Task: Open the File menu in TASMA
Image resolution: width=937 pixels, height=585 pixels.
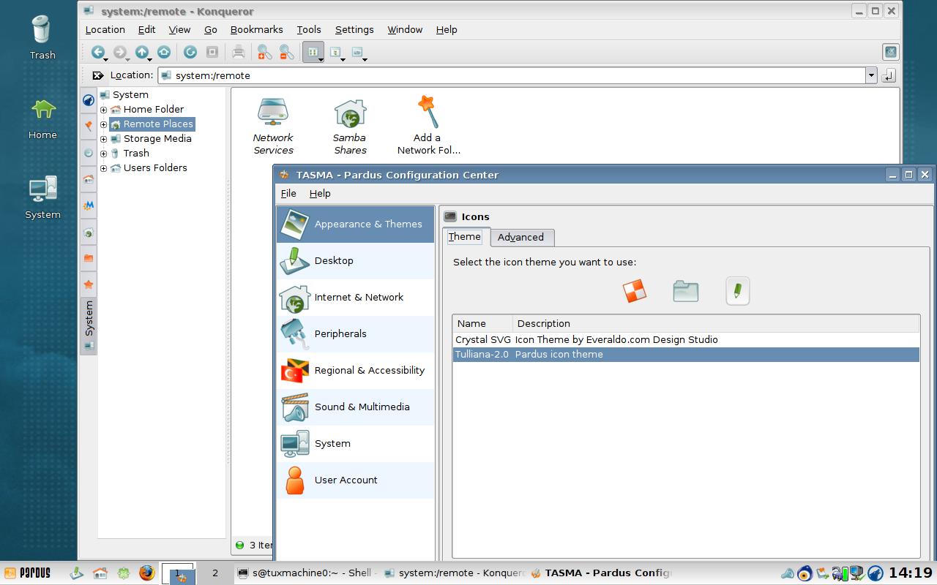Action: 288,193
